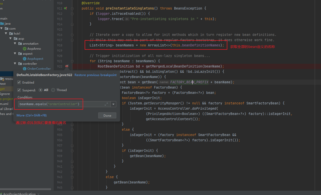The height and width of the screenshot is (195, 321).
Task: Select the controller package row
Action: 30,64
